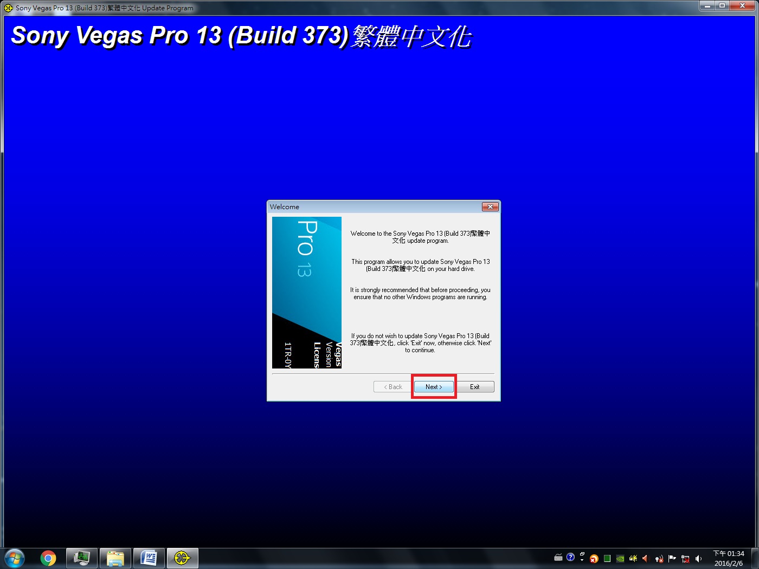Click Exit to quit the update program
The image size is (759, 569).
pyautogui.click(x=474, y=387)
